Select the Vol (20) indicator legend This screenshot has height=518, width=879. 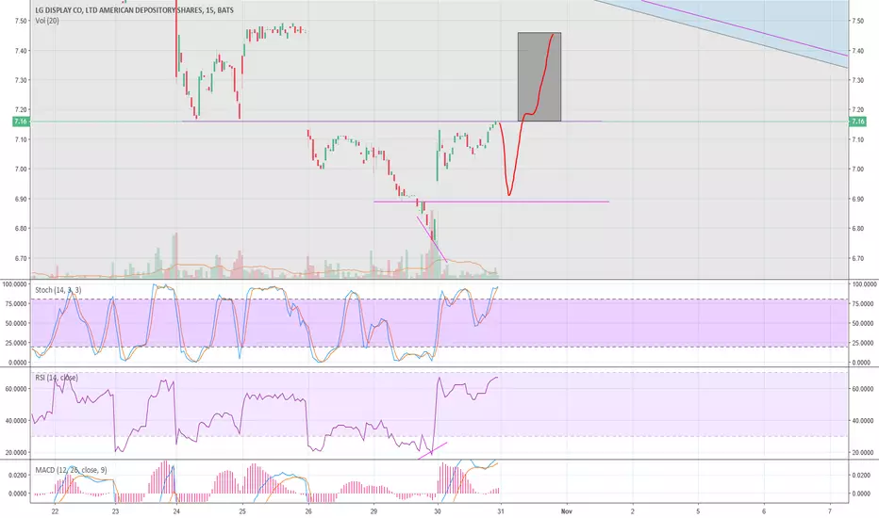click(x=46, y=21)
